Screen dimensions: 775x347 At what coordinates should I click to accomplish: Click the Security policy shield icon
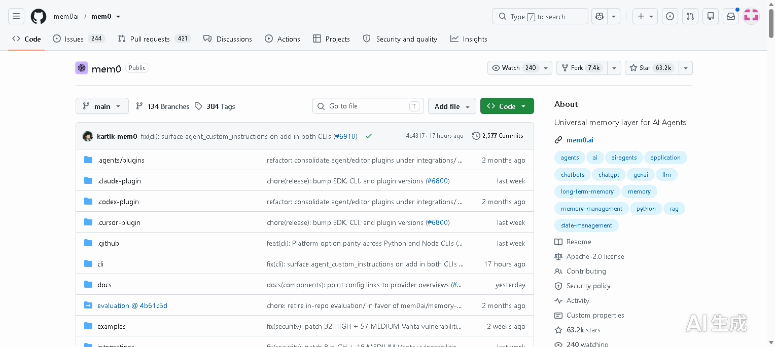[558, 286]
